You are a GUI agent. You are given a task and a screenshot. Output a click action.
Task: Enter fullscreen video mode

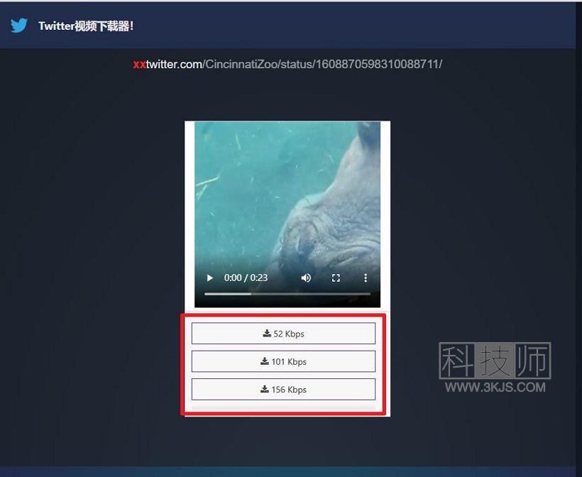tap(336, 278)
